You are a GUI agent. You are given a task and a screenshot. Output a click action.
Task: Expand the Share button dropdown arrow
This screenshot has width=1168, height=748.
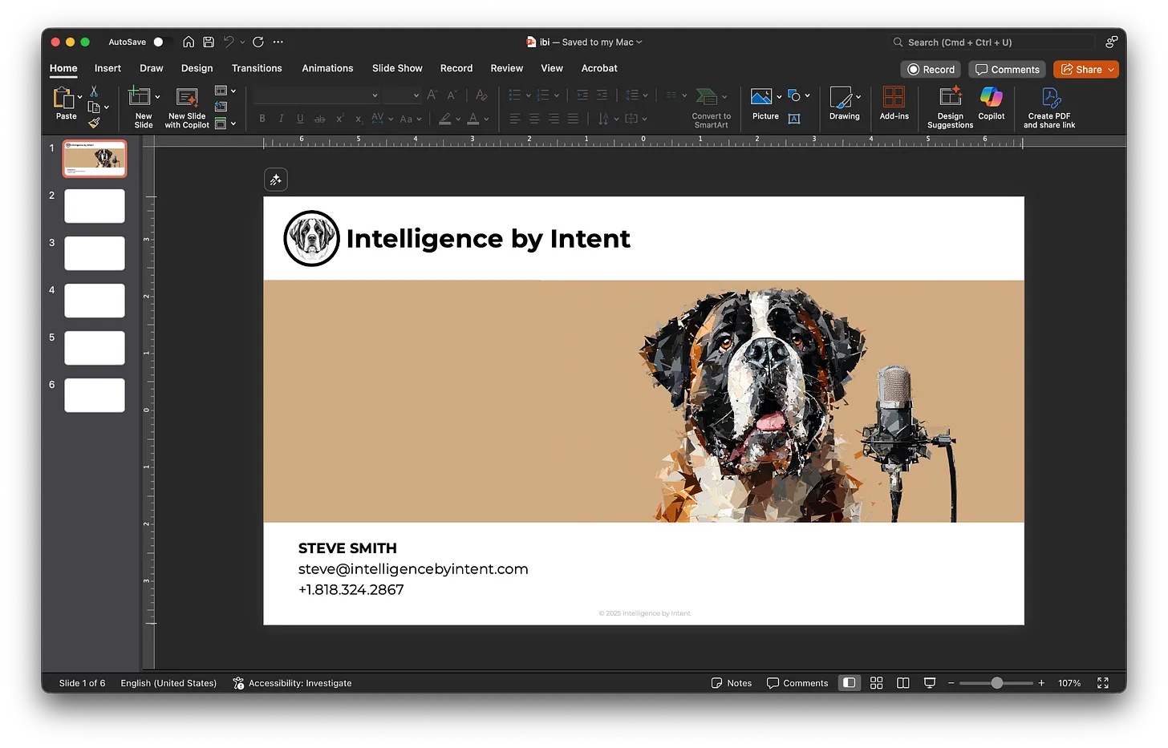1111,70
